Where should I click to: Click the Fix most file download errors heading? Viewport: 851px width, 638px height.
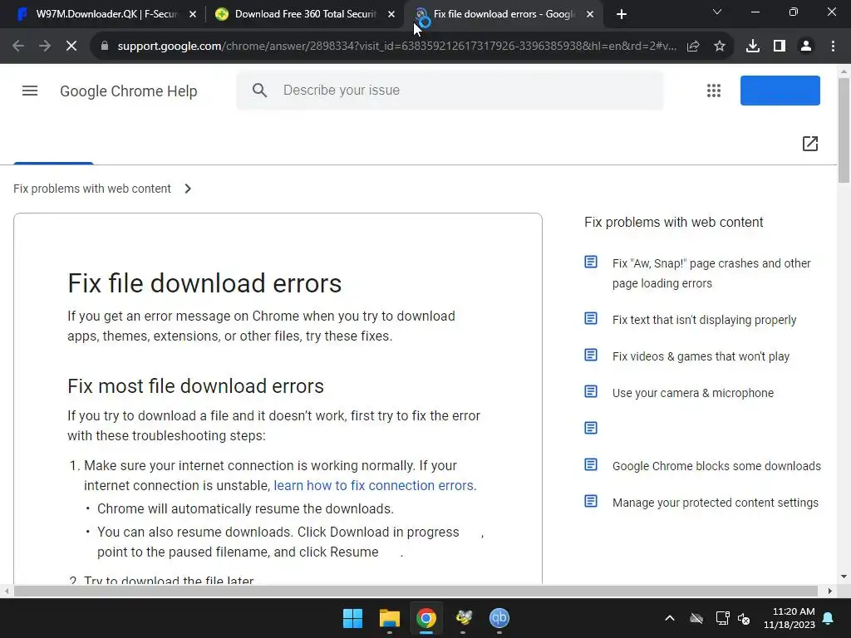click(195, 385)
